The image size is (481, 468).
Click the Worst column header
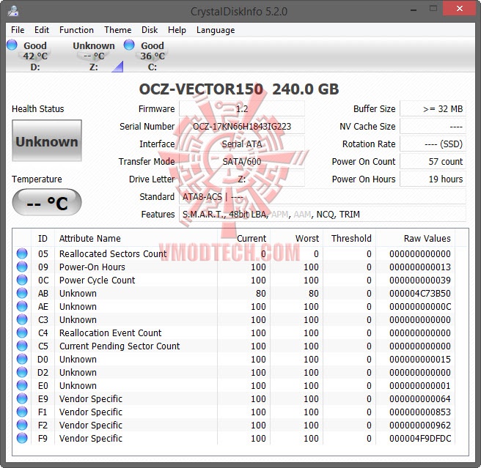click(x=297, y=239)
